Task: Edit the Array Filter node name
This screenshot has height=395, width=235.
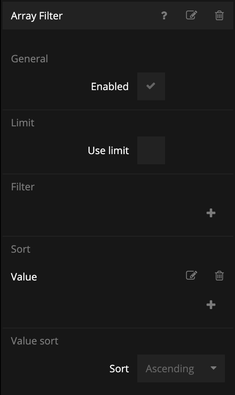Action: click(x=192, y=15)
